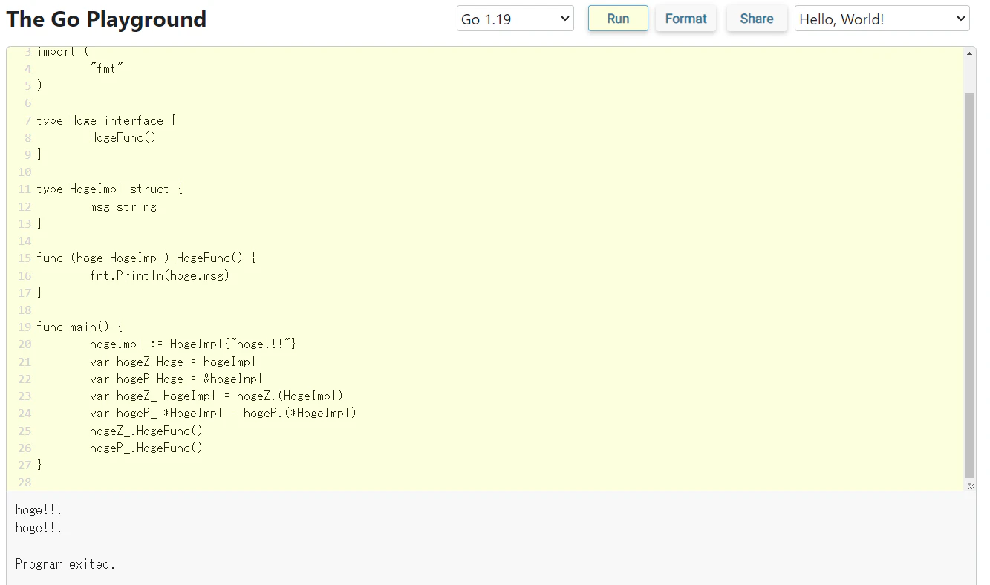The width and height of the screenshot is (990, 585).
Task: Open the Go 1.19 version dropdown
Action: click(515, 19)
